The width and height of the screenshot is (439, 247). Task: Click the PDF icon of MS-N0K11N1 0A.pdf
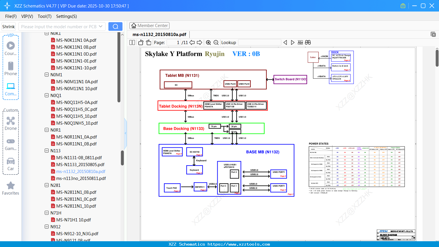tap(53, 40)
